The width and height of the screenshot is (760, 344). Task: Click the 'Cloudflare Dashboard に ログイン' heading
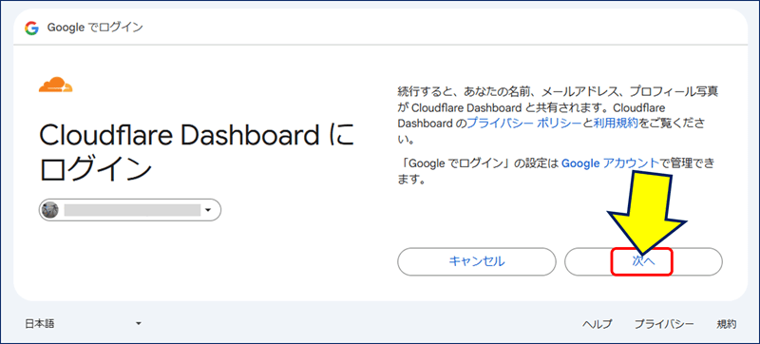pos(197,153)
